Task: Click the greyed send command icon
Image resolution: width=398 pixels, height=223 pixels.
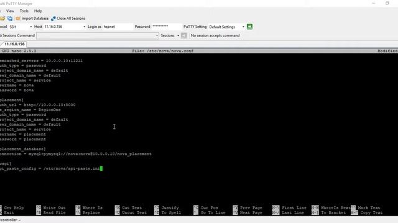Action: coord(184,36)
